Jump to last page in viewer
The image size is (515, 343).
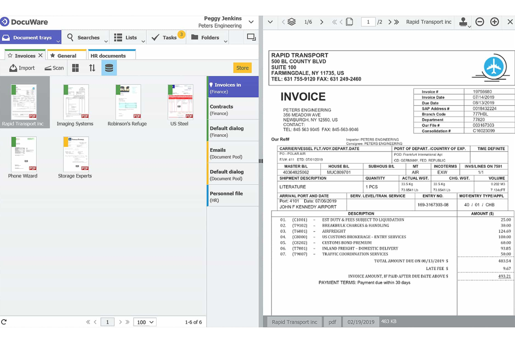(396, 22)
